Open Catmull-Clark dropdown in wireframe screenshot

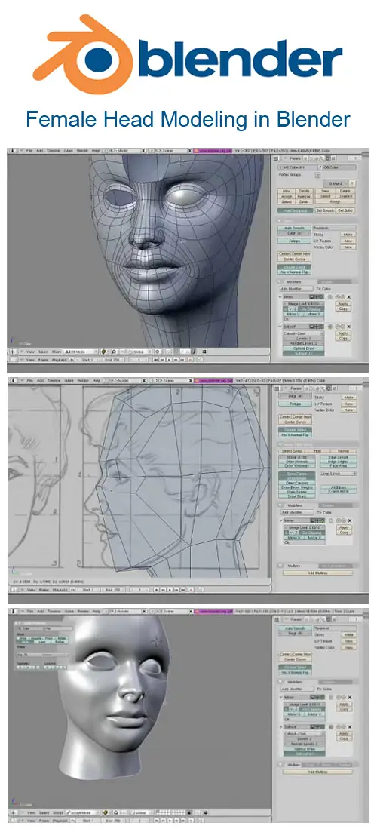[x=304, y=333]
